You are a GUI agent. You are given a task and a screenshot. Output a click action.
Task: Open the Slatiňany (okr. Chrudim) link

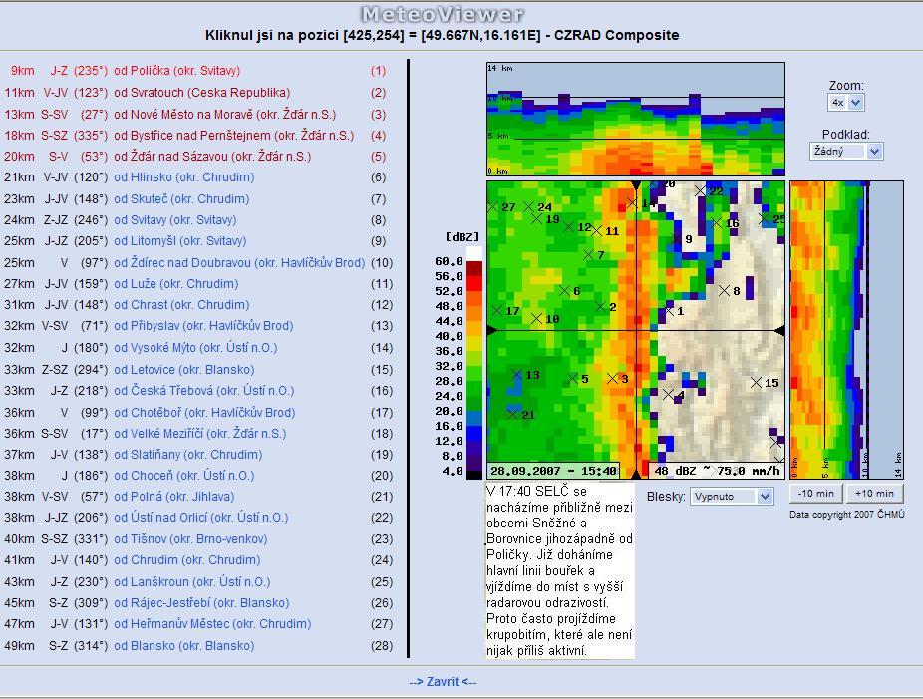click(x=187, y=455)
